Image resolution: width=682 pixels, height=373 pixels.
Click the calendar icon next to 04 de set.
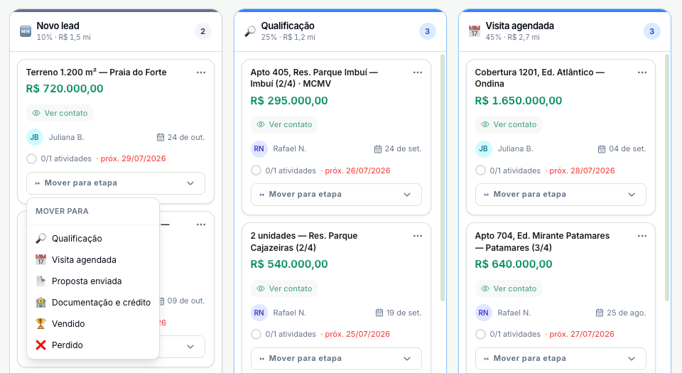tap(602, 149)
